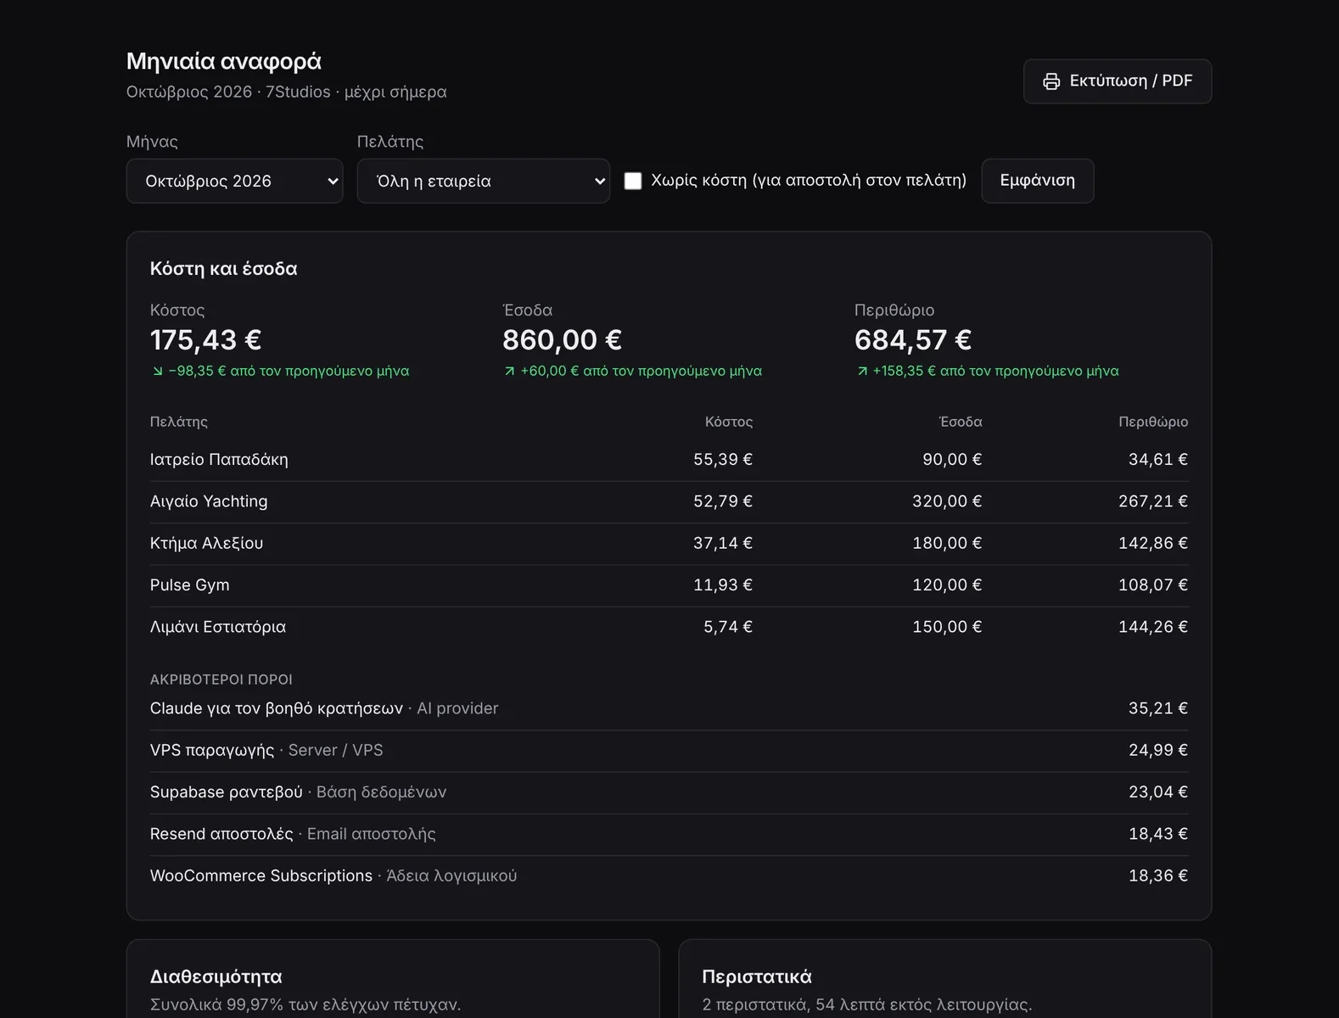
Task: Open the Μήνας dropdown showing Οκτώβριος 2026
Action: point(234,181)
